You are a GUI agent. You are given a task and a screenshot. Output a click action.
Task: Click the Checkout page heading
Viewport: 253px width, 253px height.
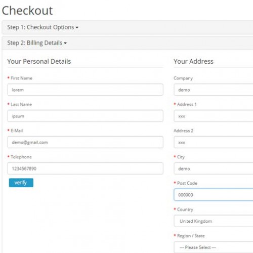pyautogui.click(x=27, y=11)
